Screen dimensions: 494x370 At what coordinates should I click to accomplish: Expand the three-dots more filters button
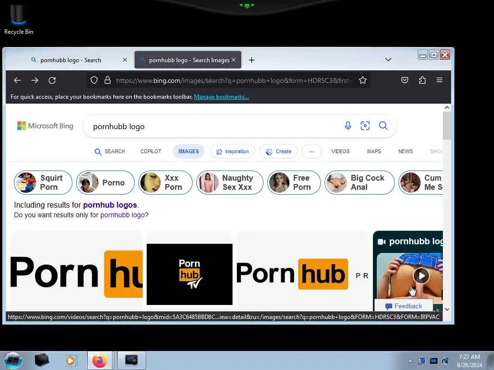point(312,151)
